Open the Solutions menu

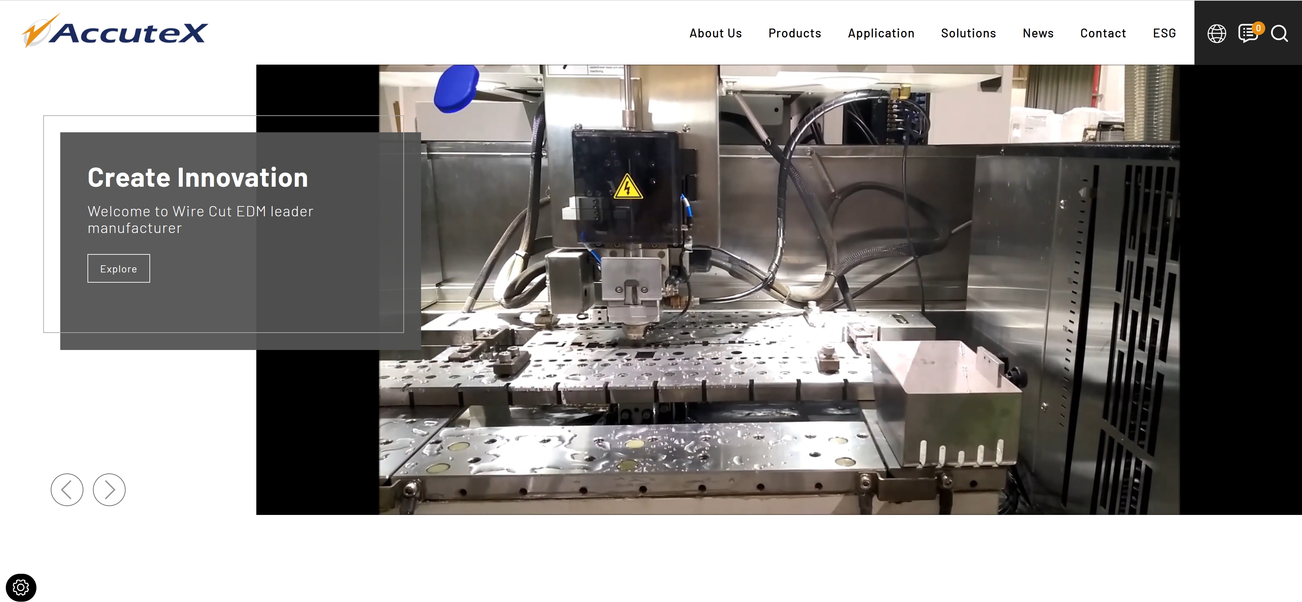tap(968, 33)
